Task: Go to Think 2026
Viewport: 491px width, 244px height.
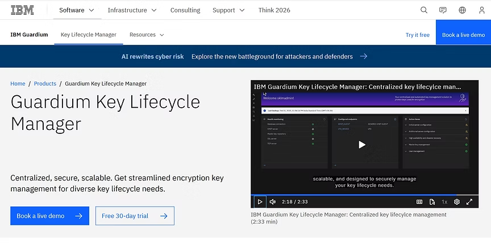Action: pos(274,10)
